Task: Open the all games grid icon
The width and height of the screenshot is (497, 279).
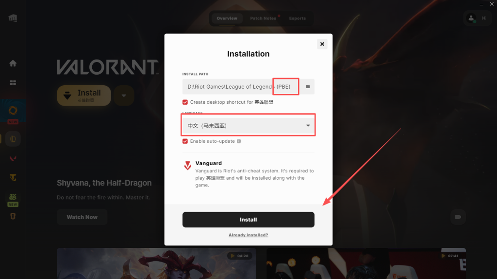Action: [13, 82]
